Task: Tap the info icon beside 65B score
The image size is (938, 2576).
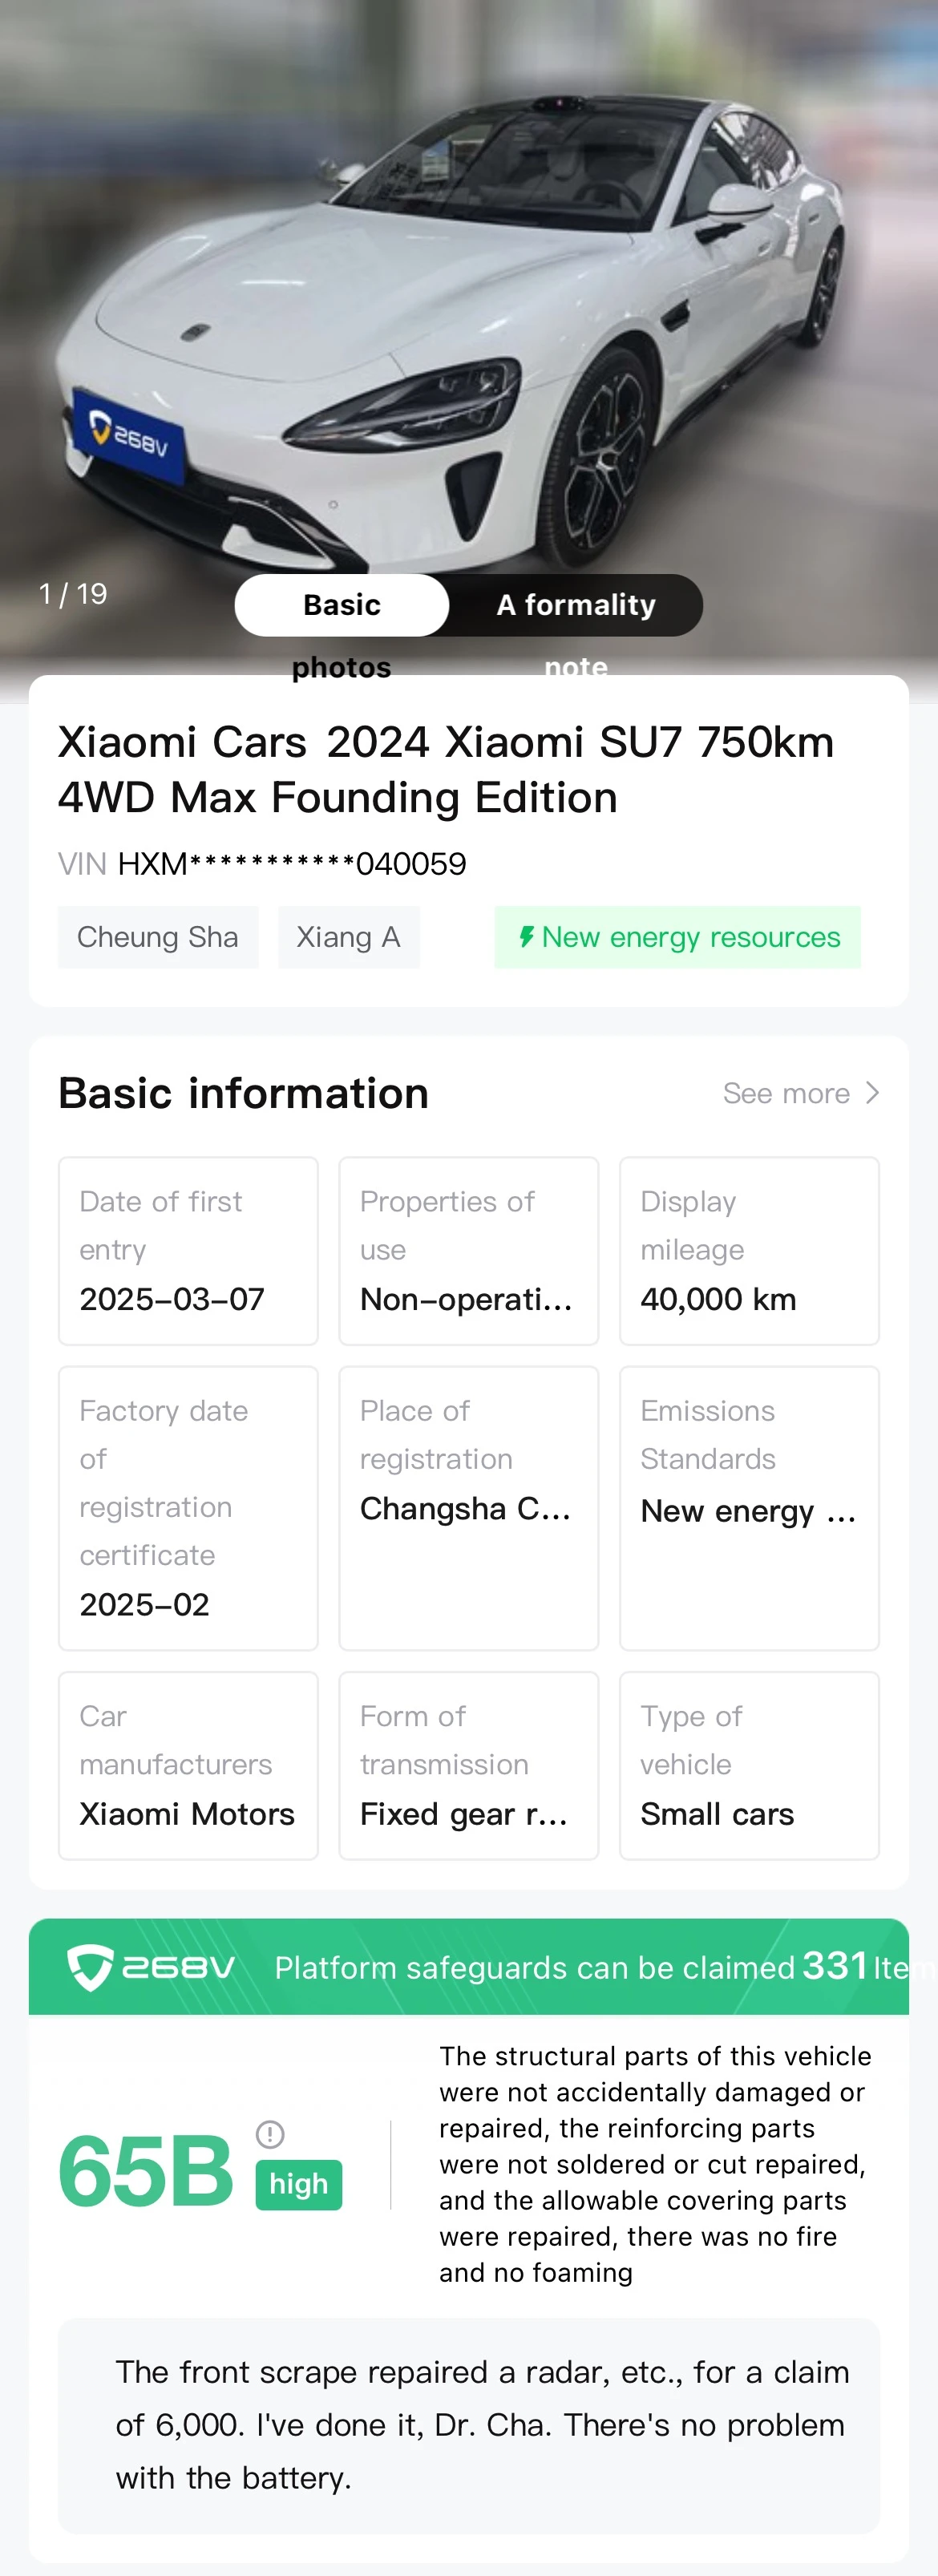Action: [x=270, y=2134]
